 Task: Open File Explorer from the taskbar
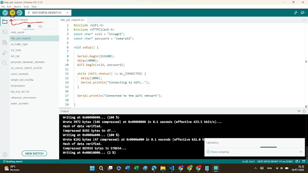(x=163, y=168)
